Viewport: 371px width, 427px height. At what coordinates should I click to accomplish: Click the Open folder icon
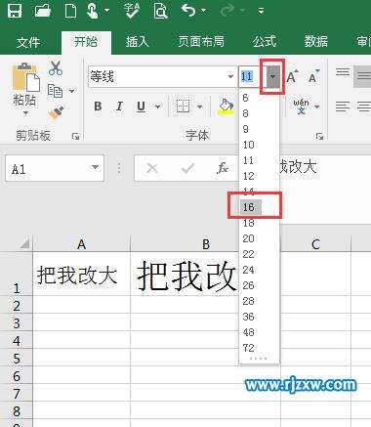(43, 10)
